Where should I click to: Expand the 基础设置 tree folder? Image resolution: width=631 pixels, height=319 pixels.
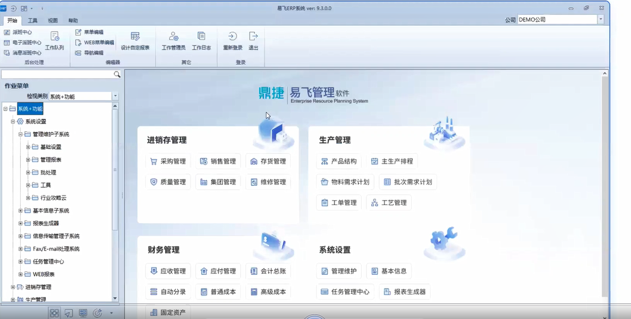28,147
